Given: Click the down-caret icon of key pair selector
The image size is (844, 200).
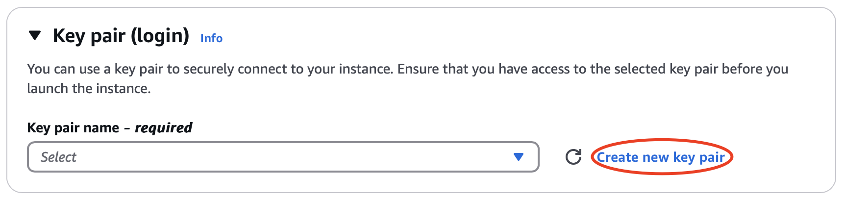Looking at the screenshot, I should (519, 157).
